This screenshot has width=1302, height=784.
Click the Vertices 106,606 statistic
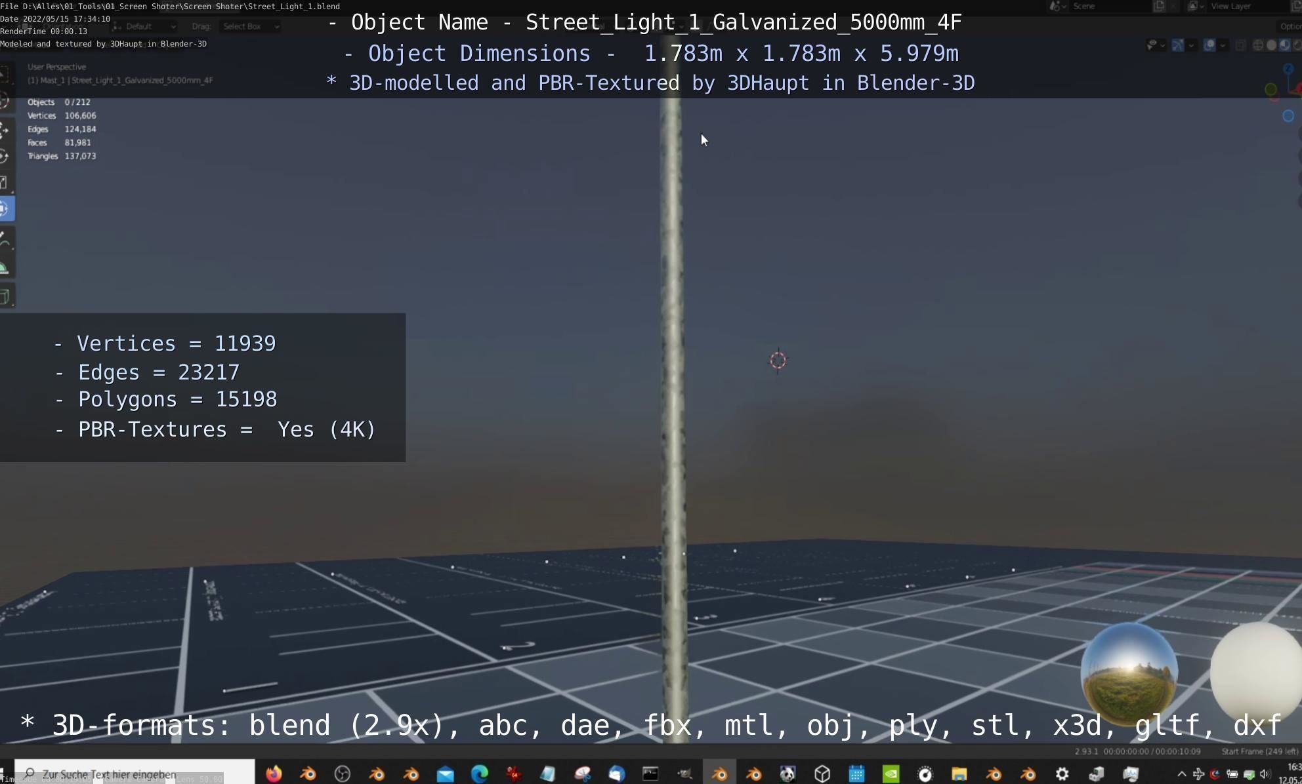62,115
